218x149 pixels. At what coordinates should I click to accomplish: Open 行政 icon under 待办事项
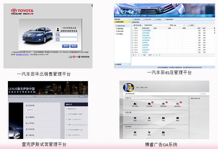pos(163,132)
